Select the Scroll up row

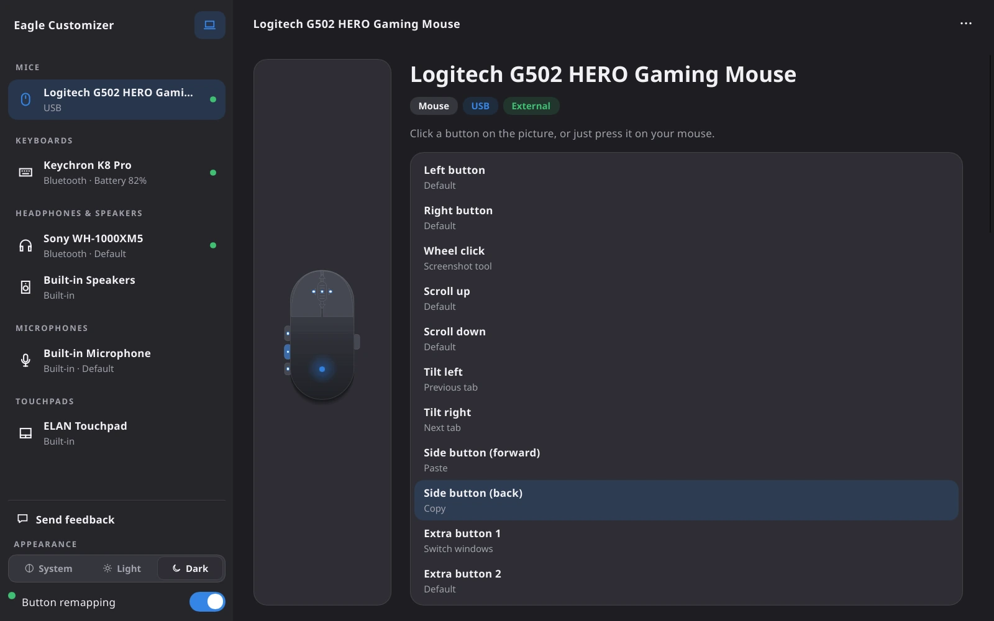[x=686, y=299]
